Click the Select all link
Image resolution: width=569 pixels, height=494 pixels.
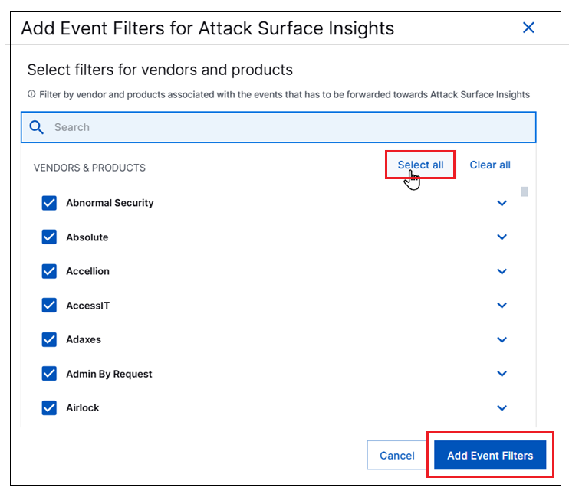(420, 165)
